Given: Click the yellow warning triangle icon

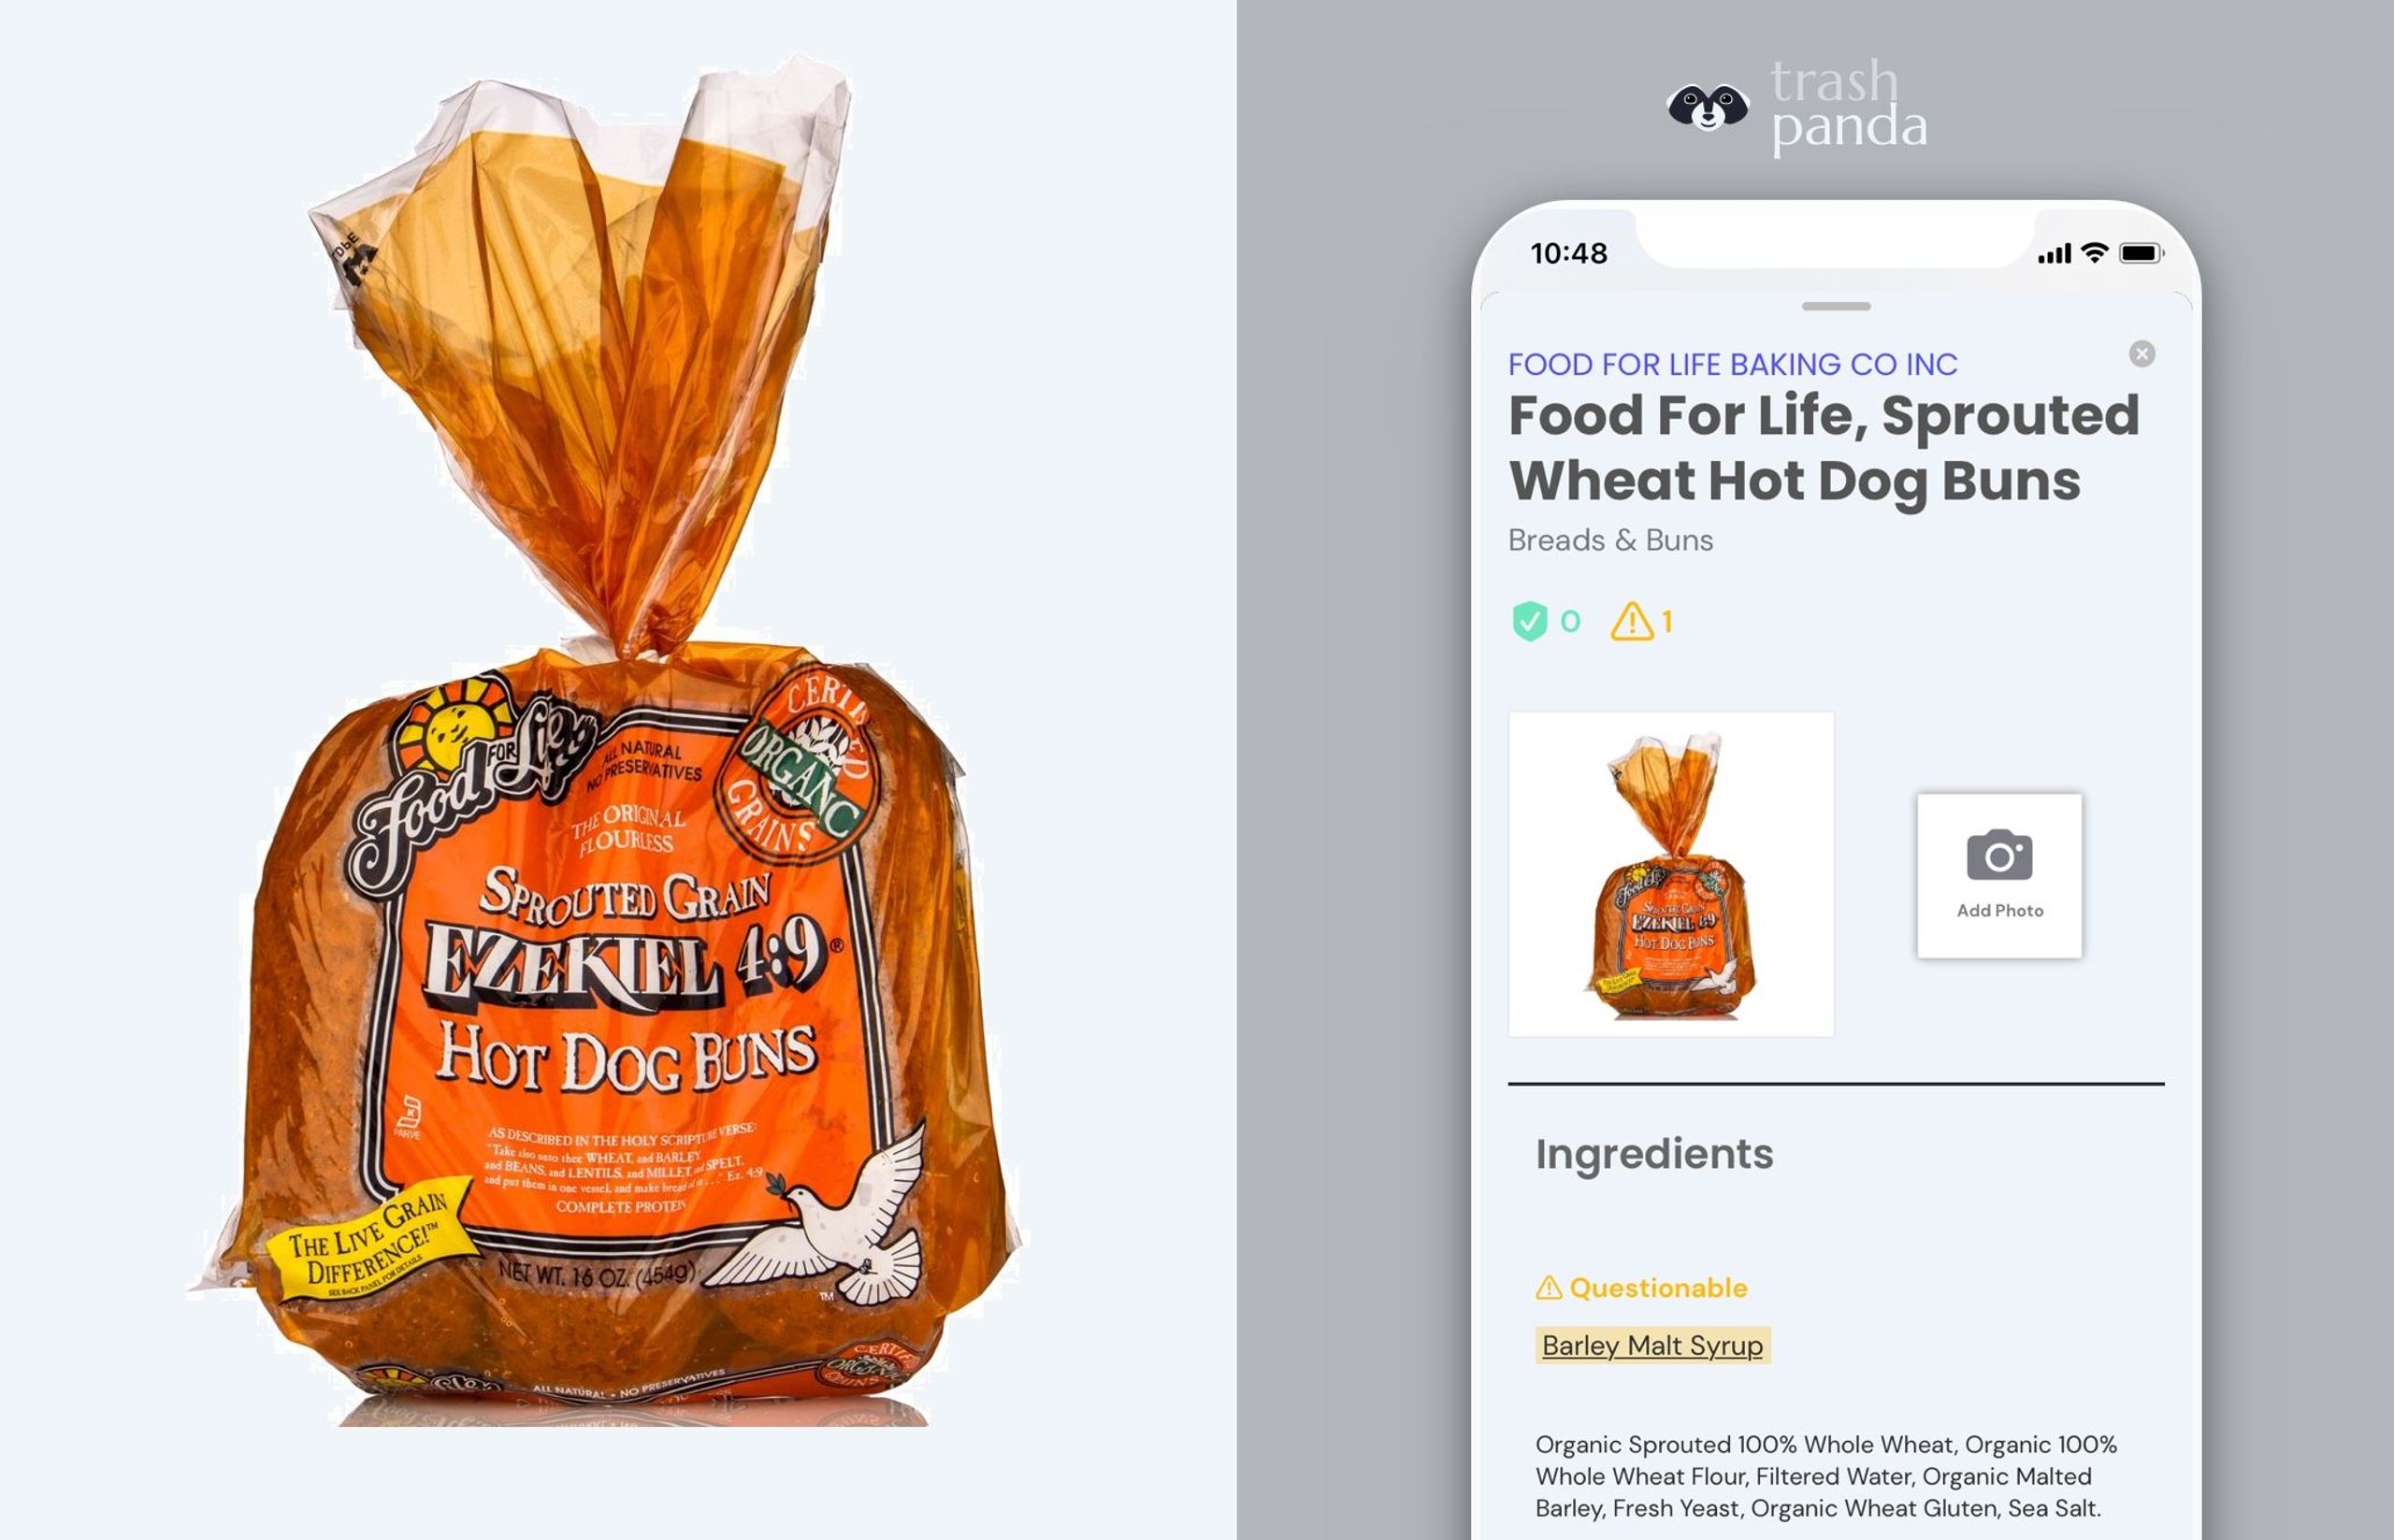Looking at the screenshot, I should [1632, 621].
